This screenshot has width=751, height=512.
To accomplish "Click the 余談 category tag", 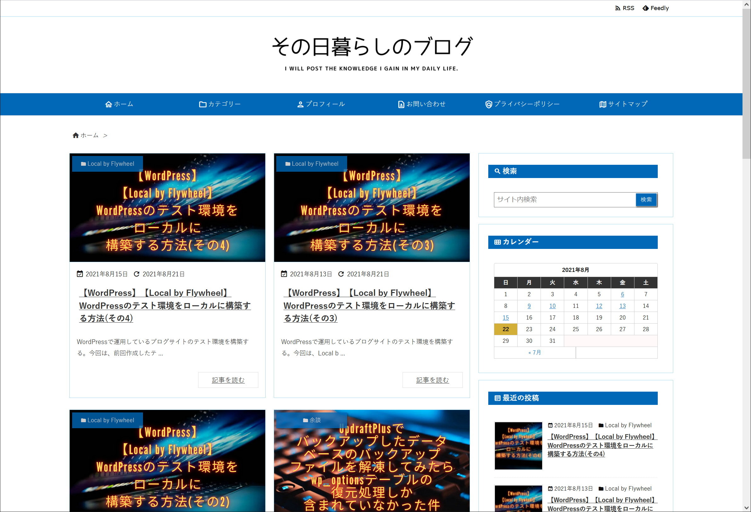I will 312,420.
